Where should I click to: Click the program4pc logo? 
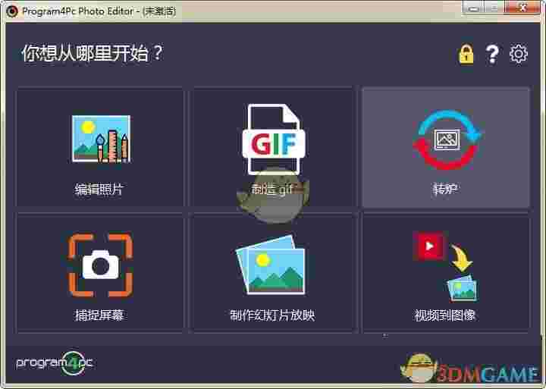pos(55,362)
